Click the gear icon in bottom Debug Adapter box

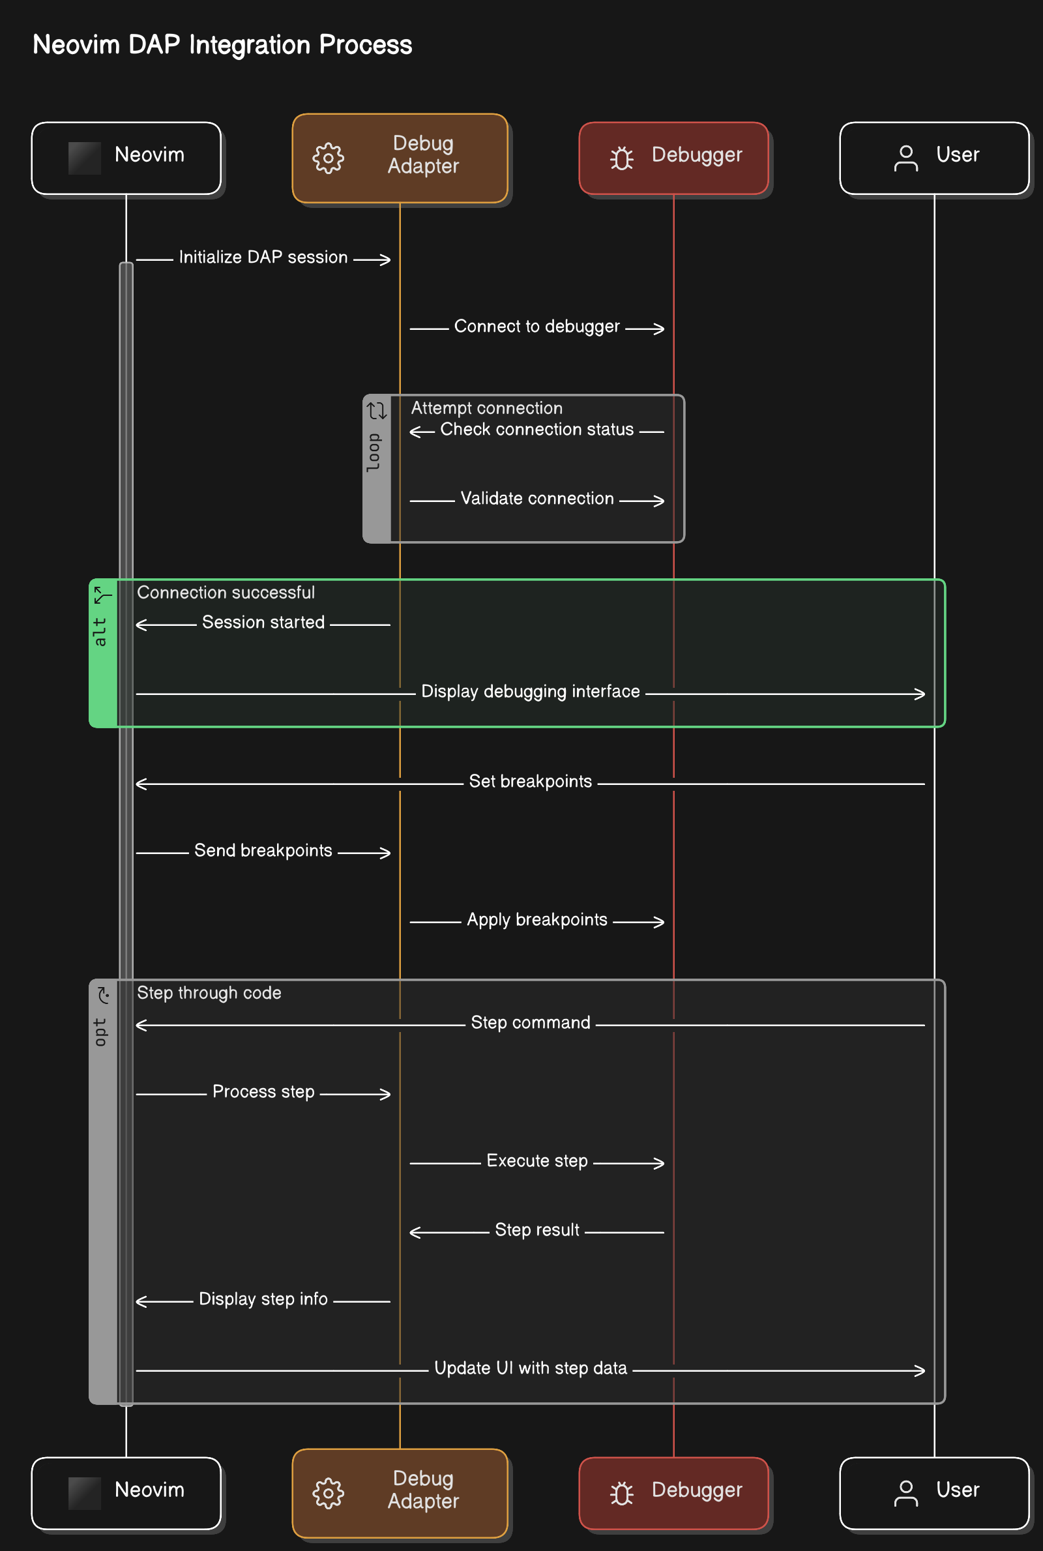[328, 1494]
